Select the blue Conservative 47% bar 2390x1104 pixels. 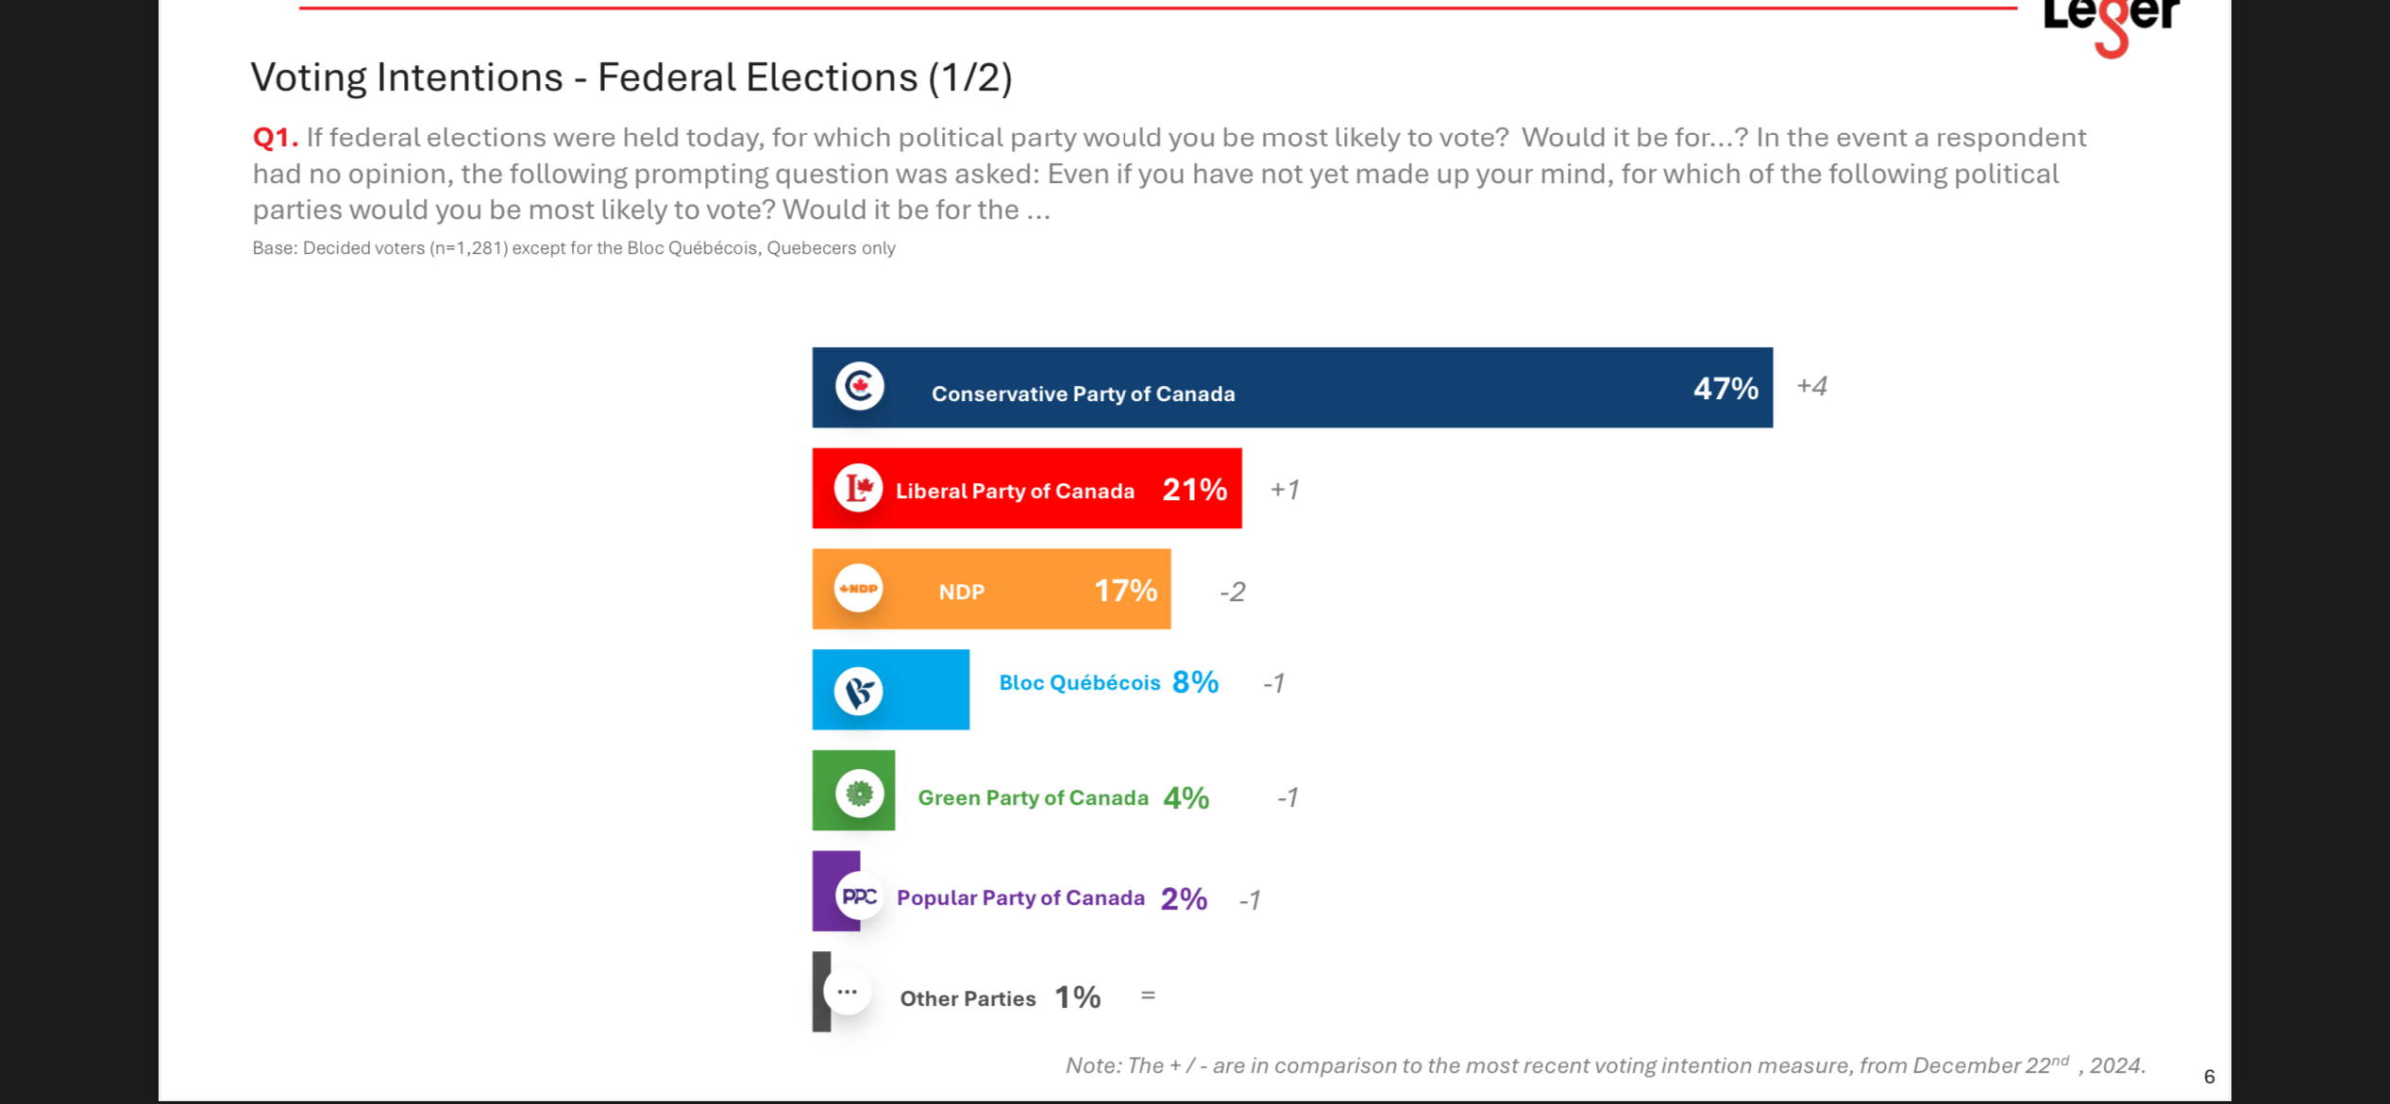click(1292, 388)
